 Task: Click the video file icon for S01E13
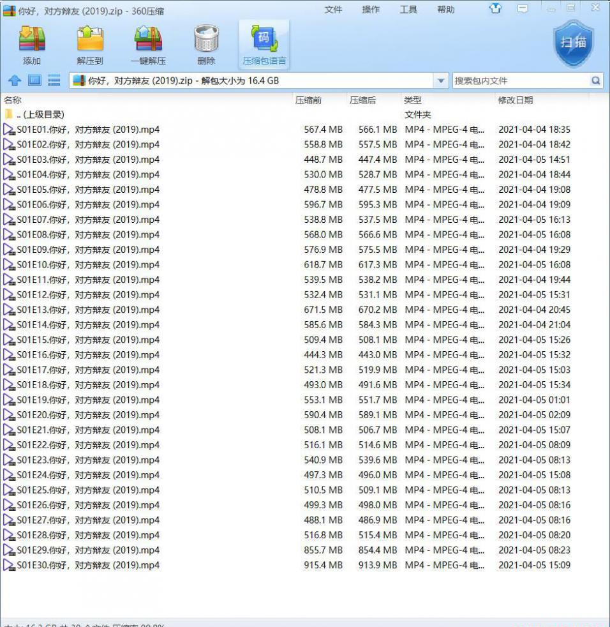pyautogui.click(x=9, y=310)
